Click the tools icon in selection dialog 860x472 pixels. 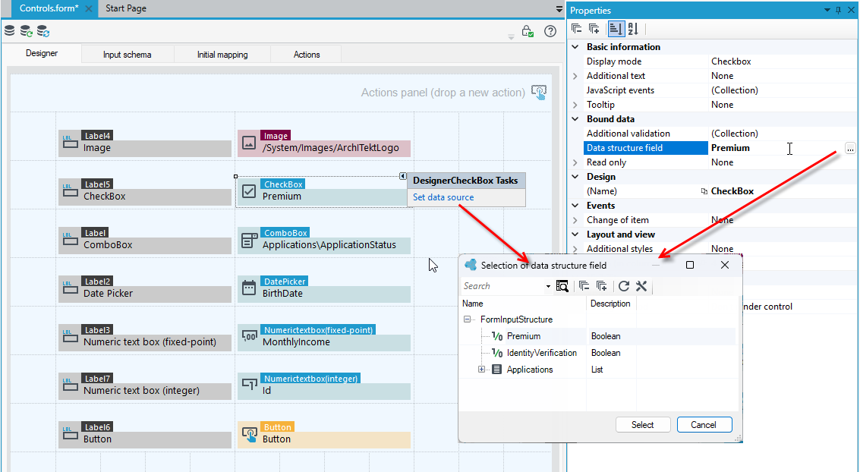click(x=641, y=285)
